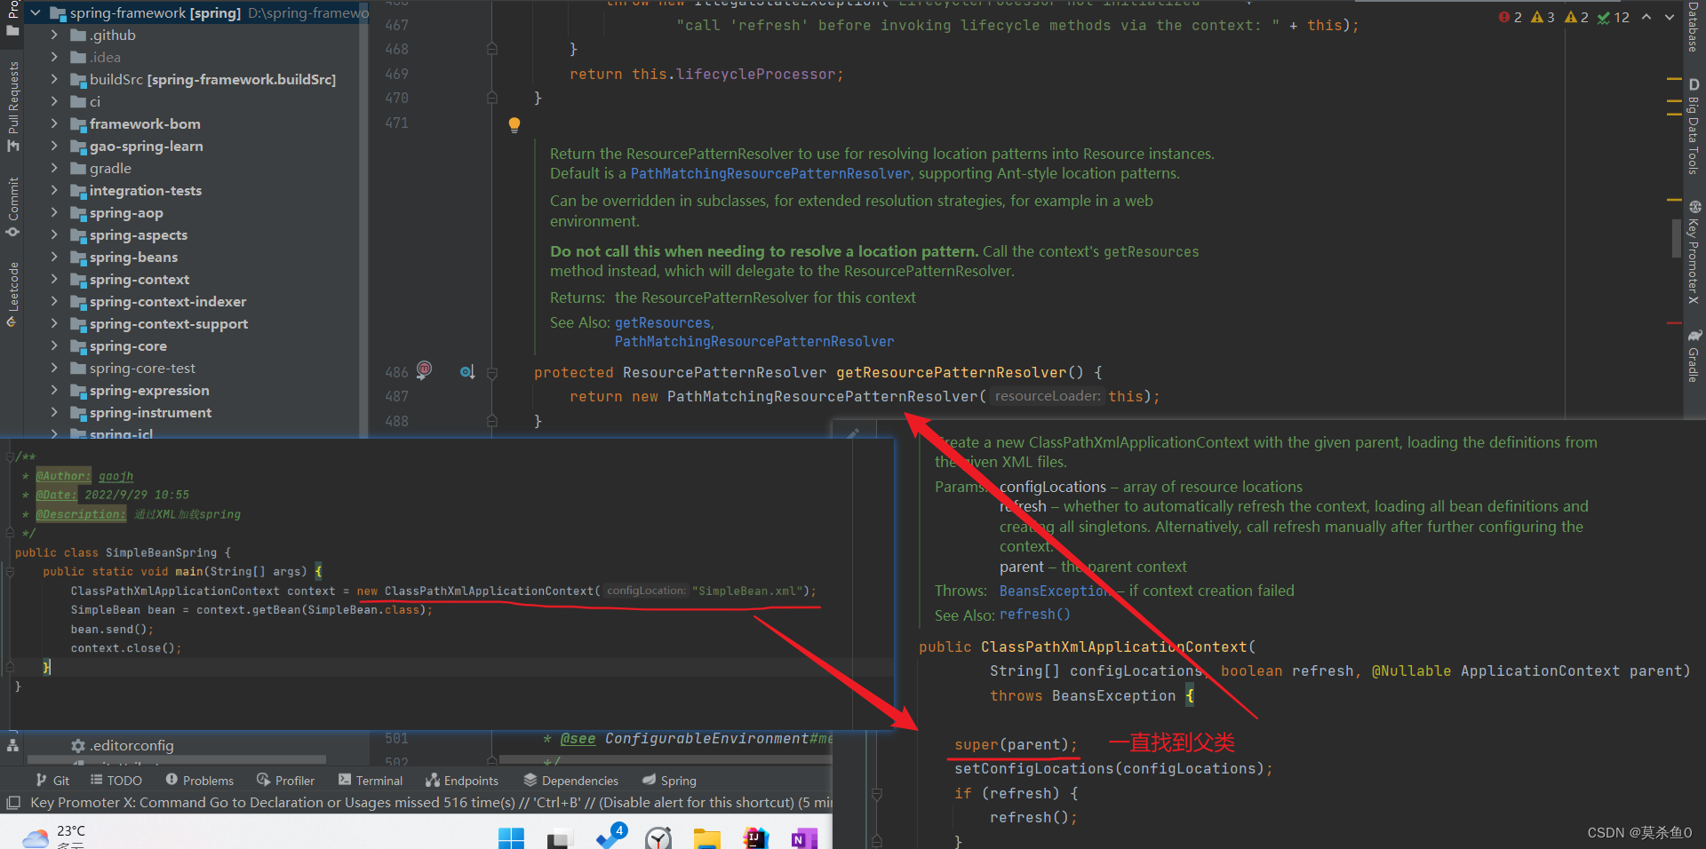The width and height of the screenshot is (1706, 849).
Task: Click the warnings indicator showing 3
Action: click(1543, 17)
